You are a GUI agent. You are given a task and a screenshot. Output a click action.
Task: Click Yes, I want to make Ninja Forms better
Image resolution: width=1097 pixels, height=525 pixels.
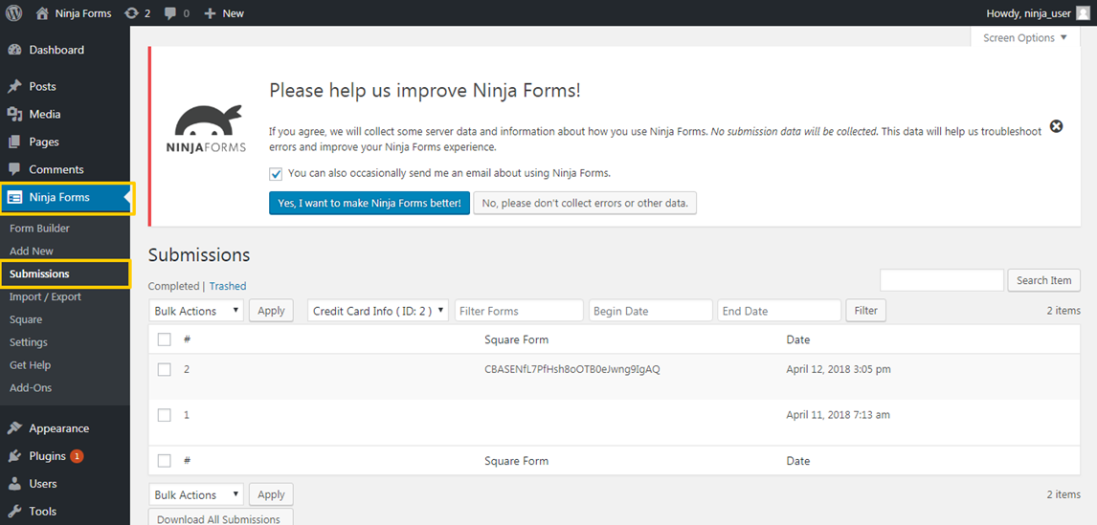369,204
